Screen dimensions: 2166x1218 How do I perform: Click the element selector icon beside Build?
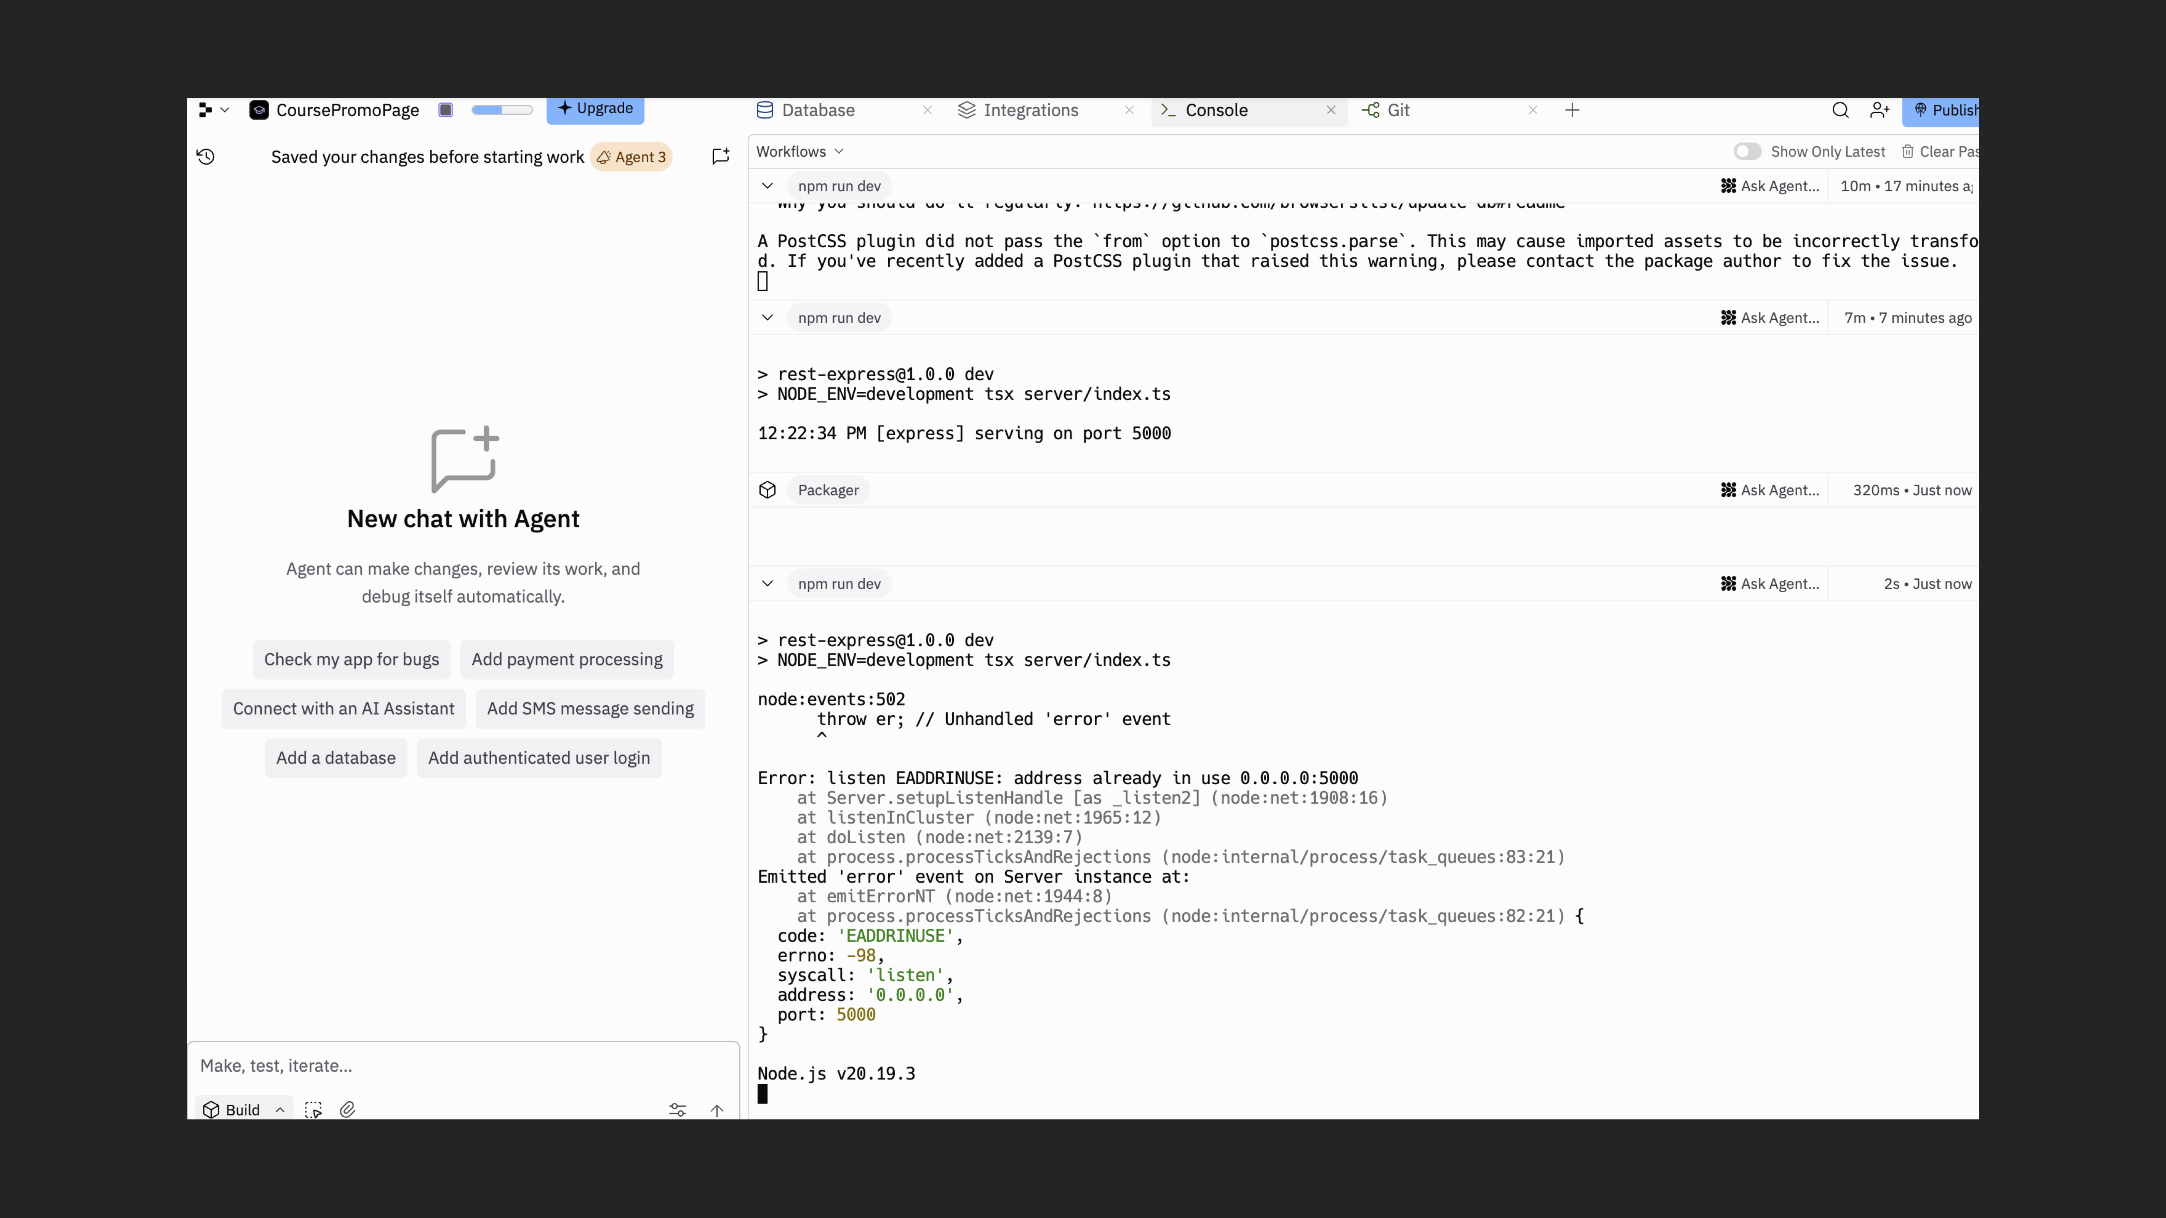[x=313, y=1110]
